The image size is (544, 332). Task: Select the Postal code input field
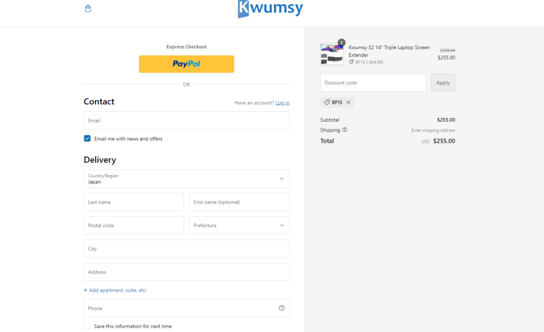134,225
